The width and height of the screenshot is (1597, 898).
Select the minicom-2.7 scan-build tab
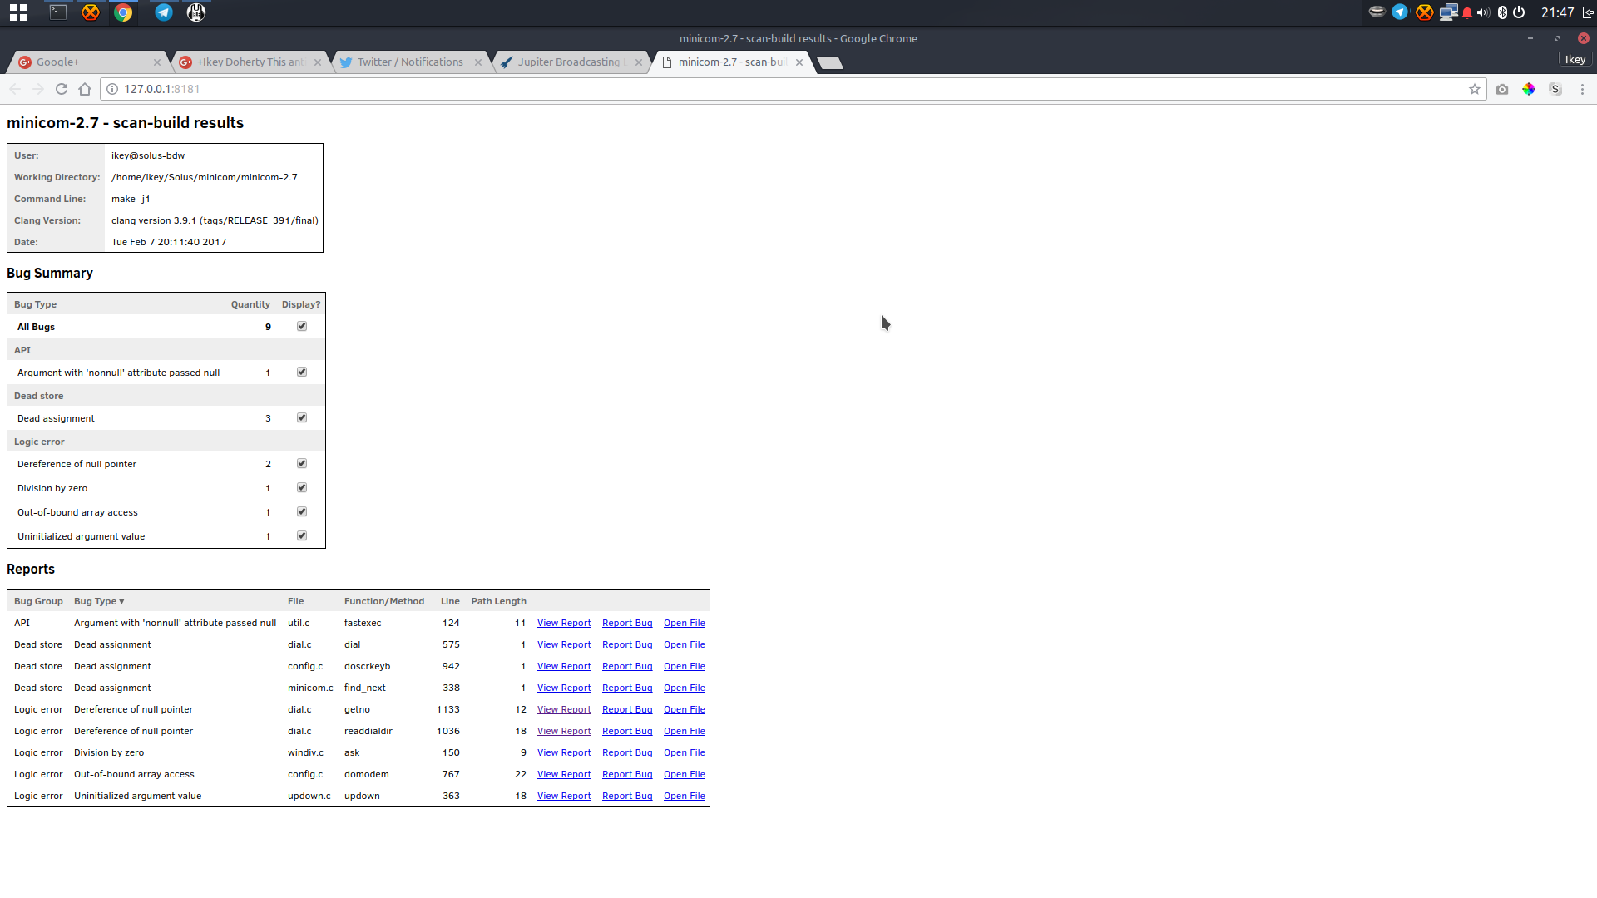click(732, 62)
